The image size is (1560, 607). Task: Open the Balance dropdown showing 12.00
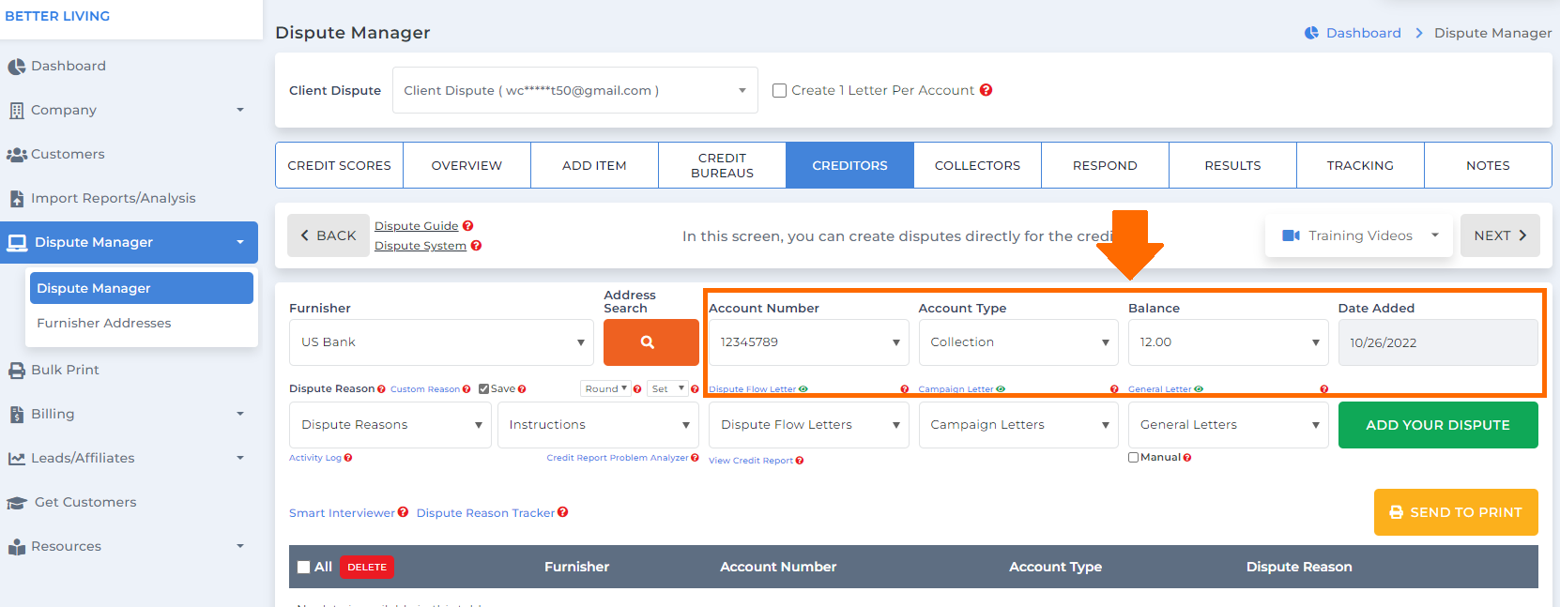pos(1228,342)
